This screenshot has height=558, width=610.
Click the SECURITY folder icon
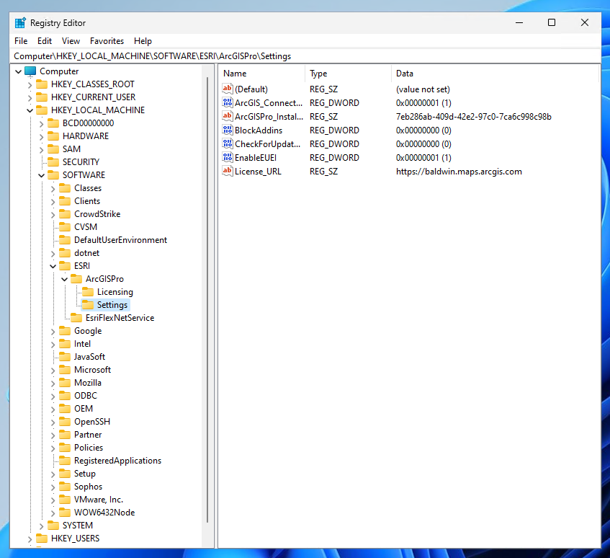pyautogui.click(x=53, y=162)
